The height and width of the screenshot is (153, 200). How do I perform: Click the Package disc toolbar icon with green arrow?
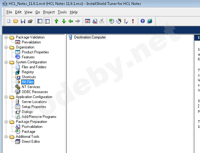point(111,21)
